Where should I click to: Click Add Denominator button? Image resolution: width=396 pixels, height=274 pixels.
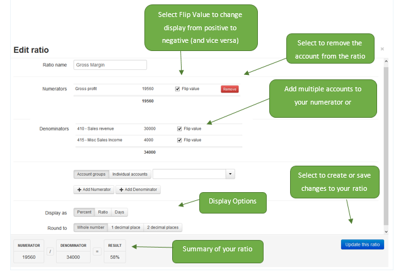138,189
